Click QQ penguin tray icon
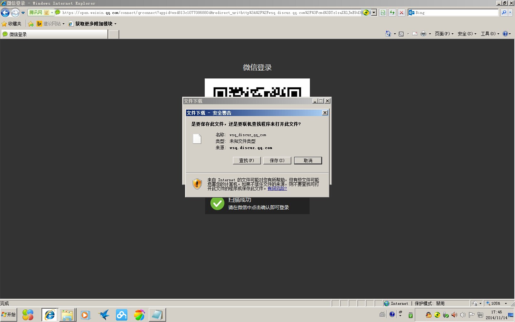 (428, 315)
